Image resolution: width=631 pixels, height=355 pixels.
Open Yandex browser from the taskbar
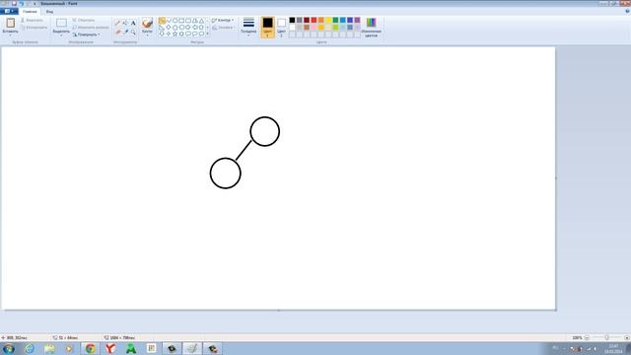(110, 348)
